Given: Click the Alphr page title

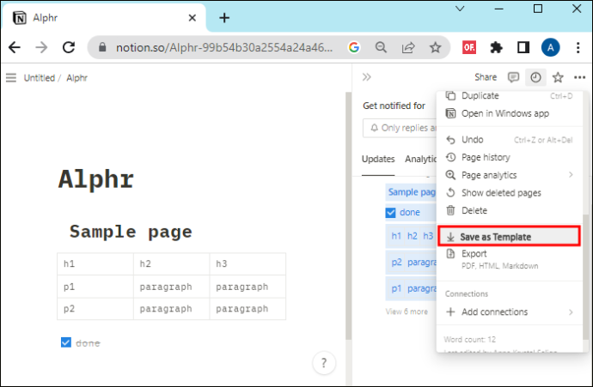Looking at the screenshot, I should click(x=96, y=179).
